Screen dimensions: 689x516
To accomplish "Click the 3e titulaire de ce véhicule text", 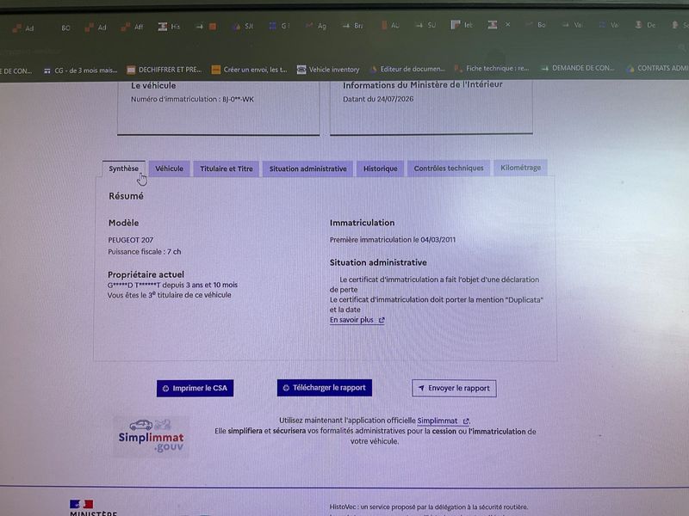I will (x=169, y=295).
